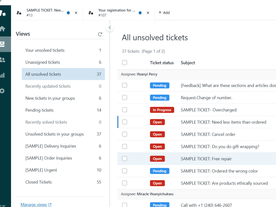Open SAMPLE TICKET: Free repair
The width and height of the screenshot is (276, 207).
tap(206, 159)
